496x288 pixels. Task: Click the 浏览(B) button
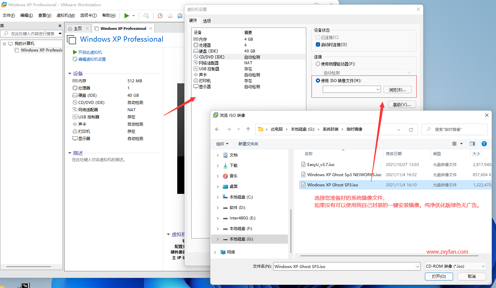tap(397, 89)
